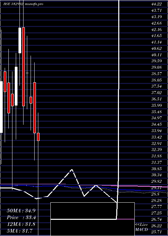Click the 31.88 price axis label
The height and width of the screenshot is (236, 168).
coord(157,156)
